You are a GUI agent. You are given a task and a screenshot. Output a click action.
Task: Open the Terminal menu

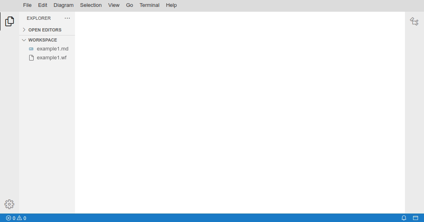click(x=150, y=5)
